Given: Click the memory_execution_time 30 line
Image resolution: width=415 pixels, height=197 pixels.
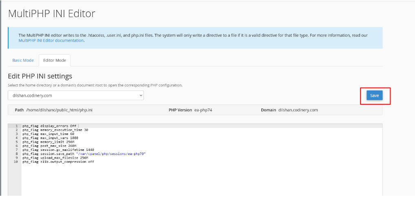Looking at the screenshot, I should pos(55,130).
